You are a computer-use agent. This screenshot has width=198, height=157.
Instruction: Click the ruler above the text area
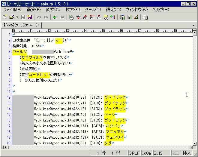click(103, 30)
